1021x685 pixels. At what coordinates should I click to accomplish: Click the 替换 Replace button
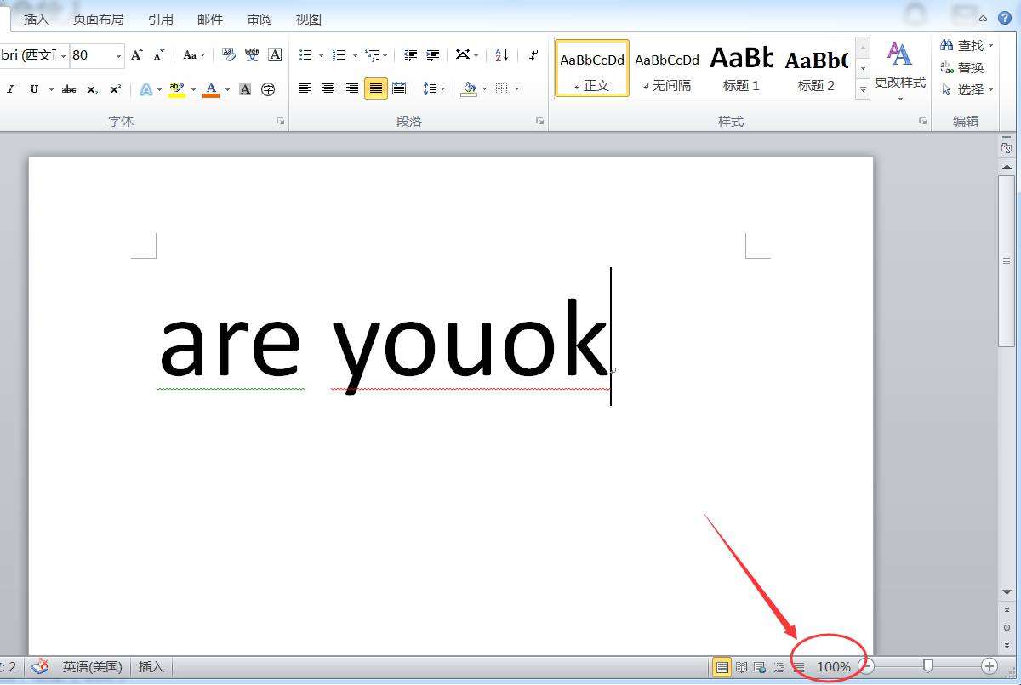point(961,67)
